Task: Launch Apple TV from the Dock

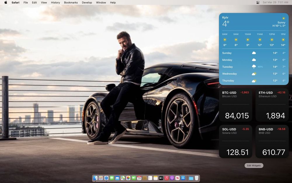Action: click(x=161, y=178)
